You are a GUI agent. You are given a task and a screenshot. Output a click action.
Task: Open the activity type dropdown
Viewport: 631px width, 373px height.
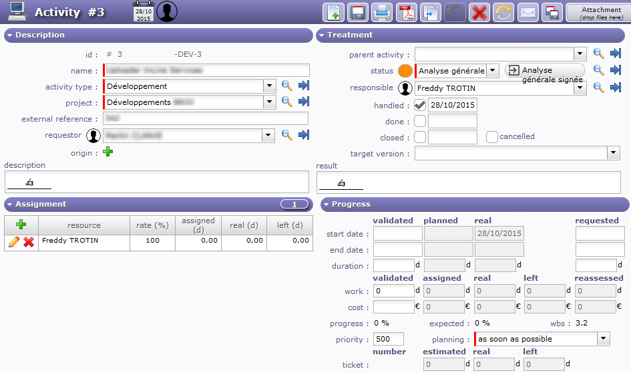click(x=269, y=86)
